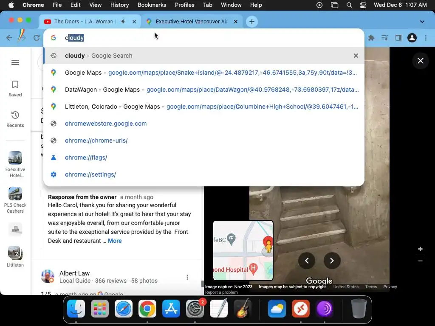Screen dimensions: 435x326
Task: Reload the current page
Action: 37,38
